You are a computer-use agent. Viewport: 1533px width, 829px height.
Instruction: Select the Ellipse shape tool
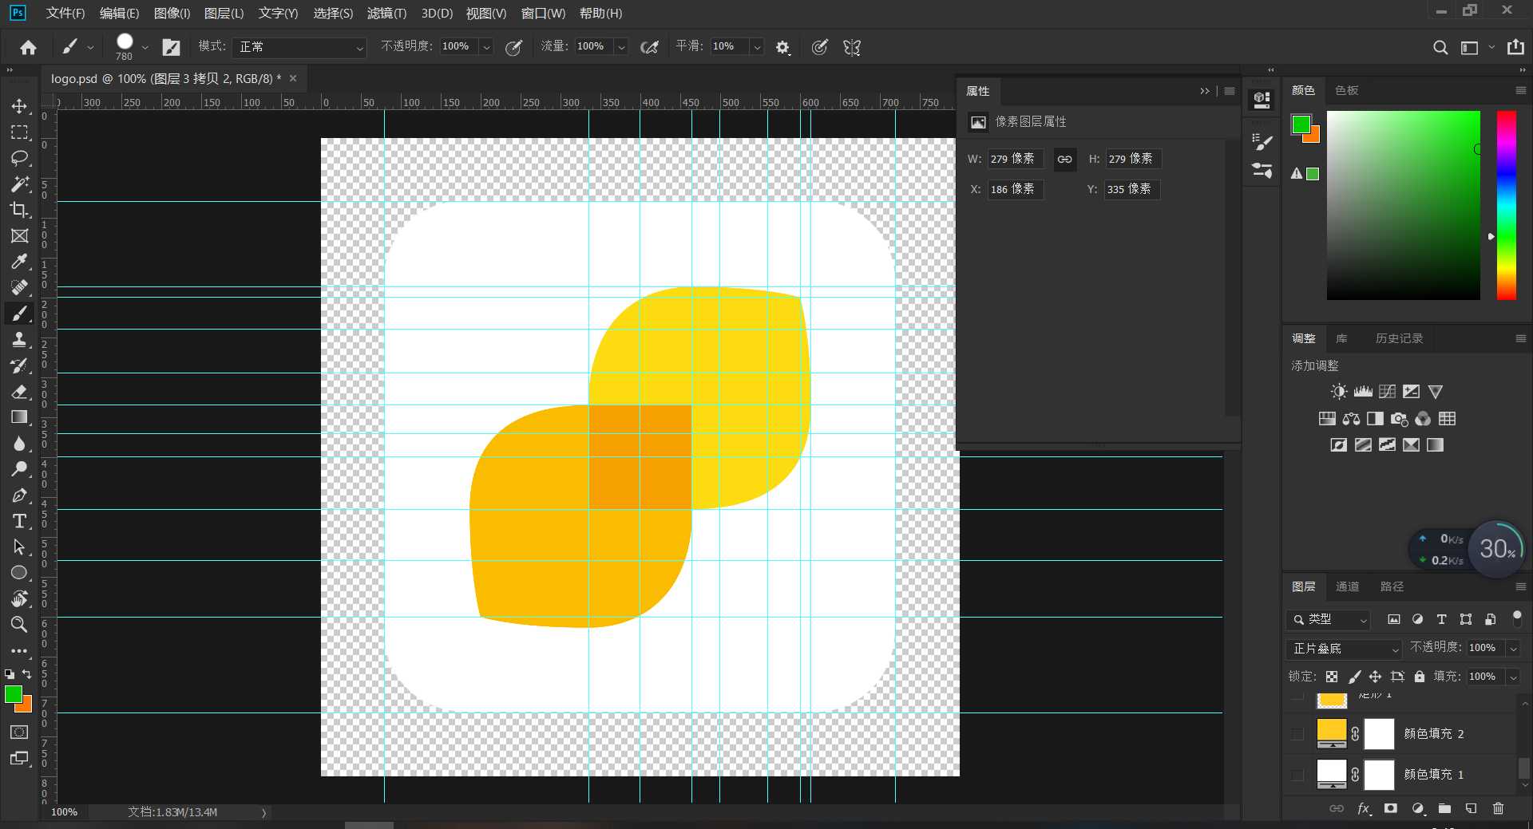click(x=19, y=573)
